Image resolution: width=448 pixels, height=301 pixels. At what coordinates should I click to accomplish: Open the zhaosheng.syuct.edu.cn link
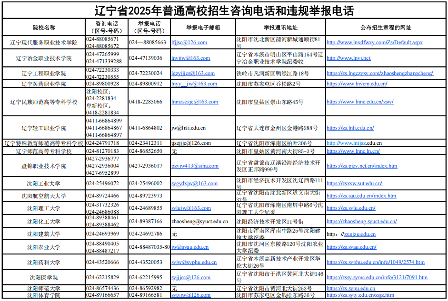pos(362,221)
